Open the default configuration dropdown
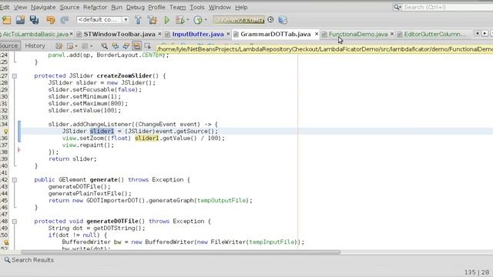Screen dimensions: 493x277 point(102,19)
